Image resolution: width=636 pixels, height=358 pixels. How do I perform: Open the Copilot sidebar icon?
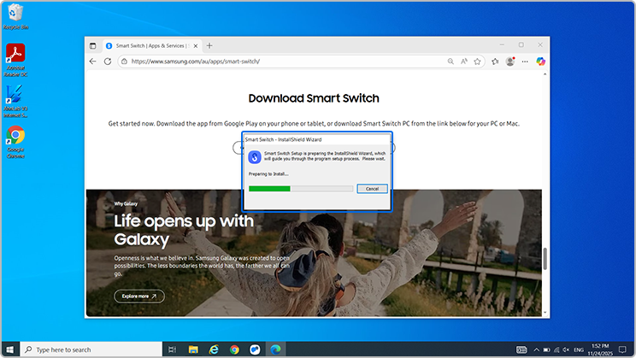540,62
